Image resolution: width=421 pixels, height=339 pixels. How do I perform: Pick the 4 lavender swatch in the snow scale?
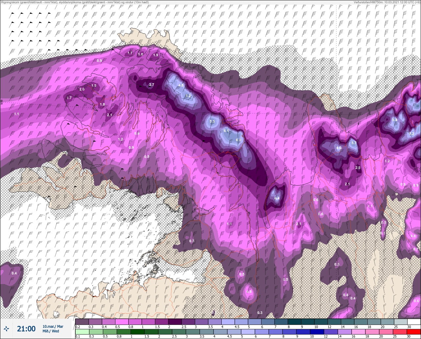coord(228,322)
